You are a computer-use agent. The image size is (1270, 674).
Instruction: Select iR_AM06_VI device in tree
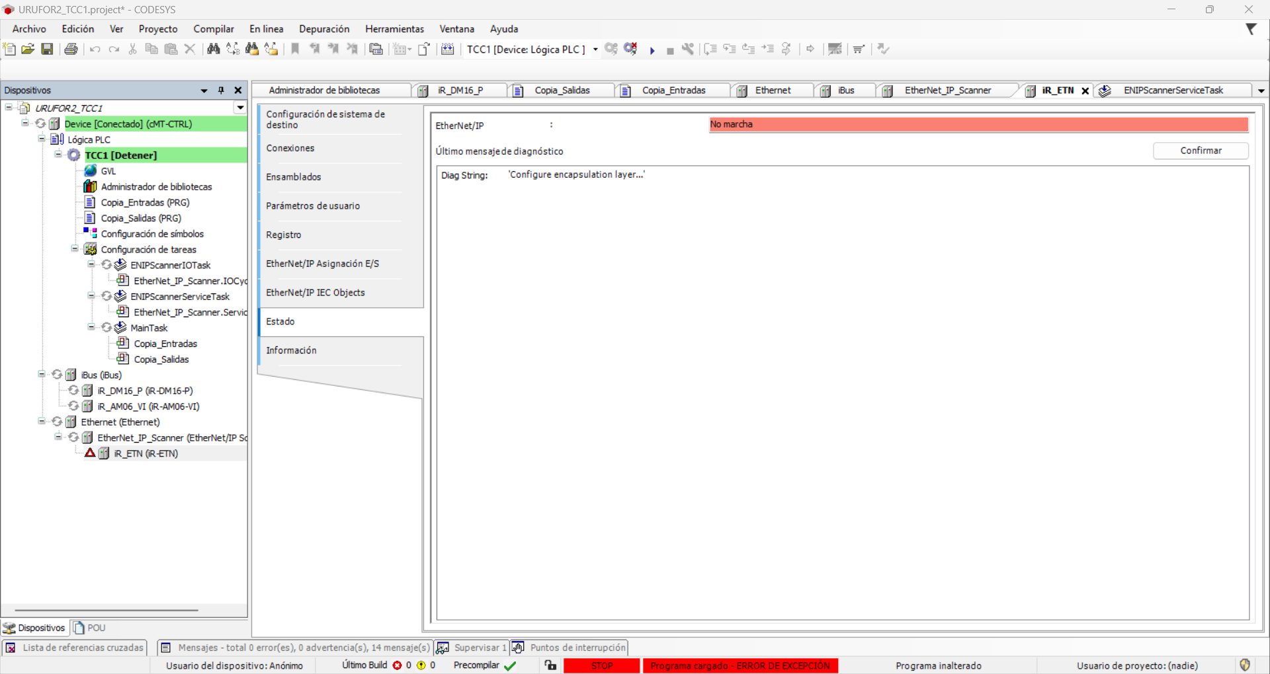point(148,406)
